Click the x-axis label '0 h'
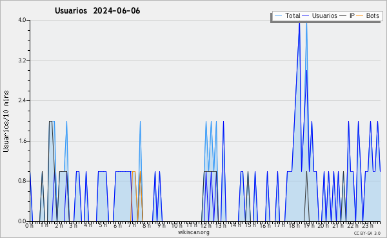 coord(30,226)
